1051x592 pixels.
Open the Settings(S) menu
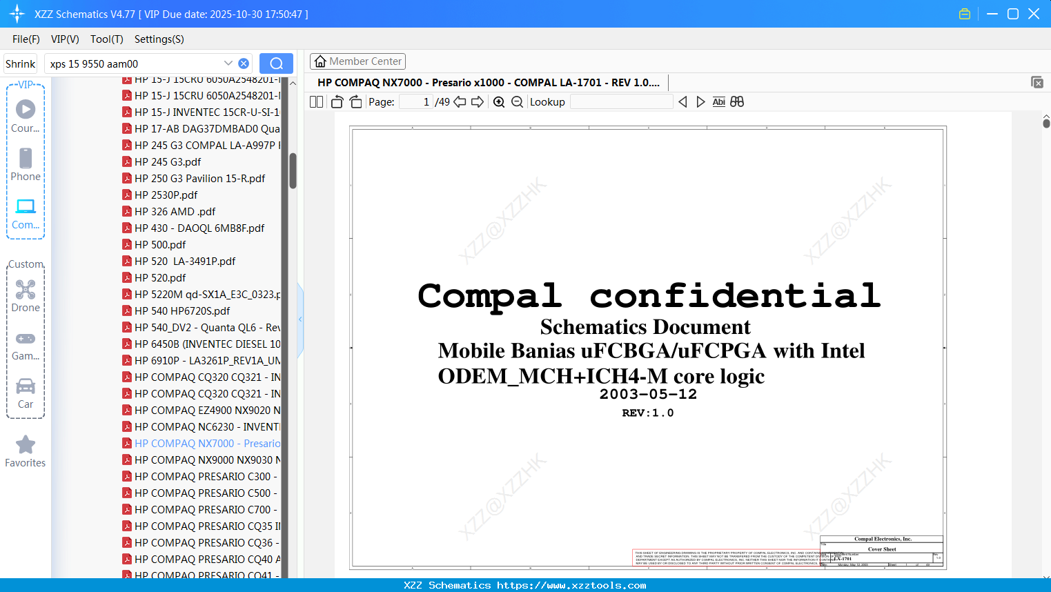coord(159,39)
